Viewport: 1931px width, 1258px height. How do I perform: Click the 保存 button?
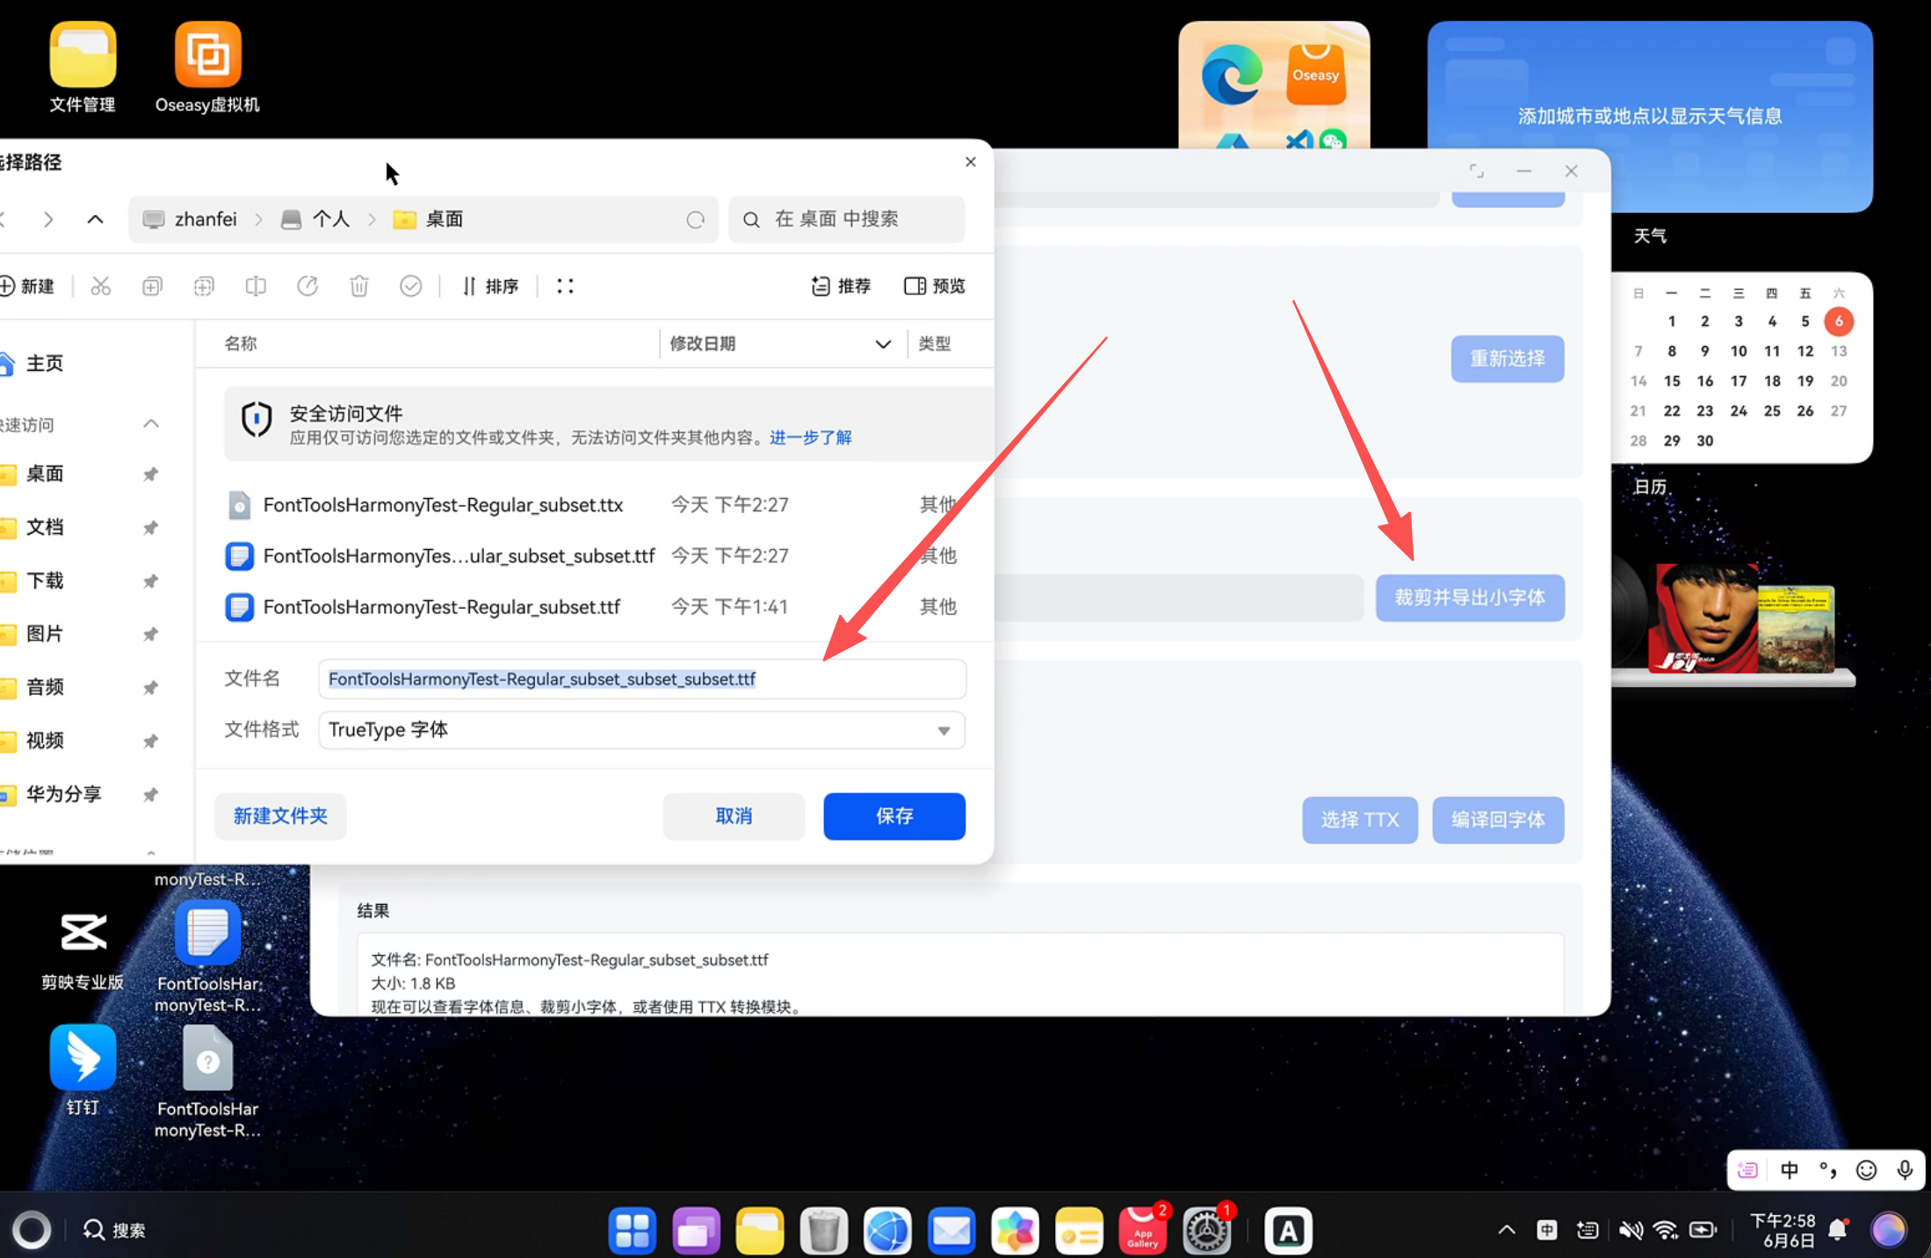pos(894,816)
